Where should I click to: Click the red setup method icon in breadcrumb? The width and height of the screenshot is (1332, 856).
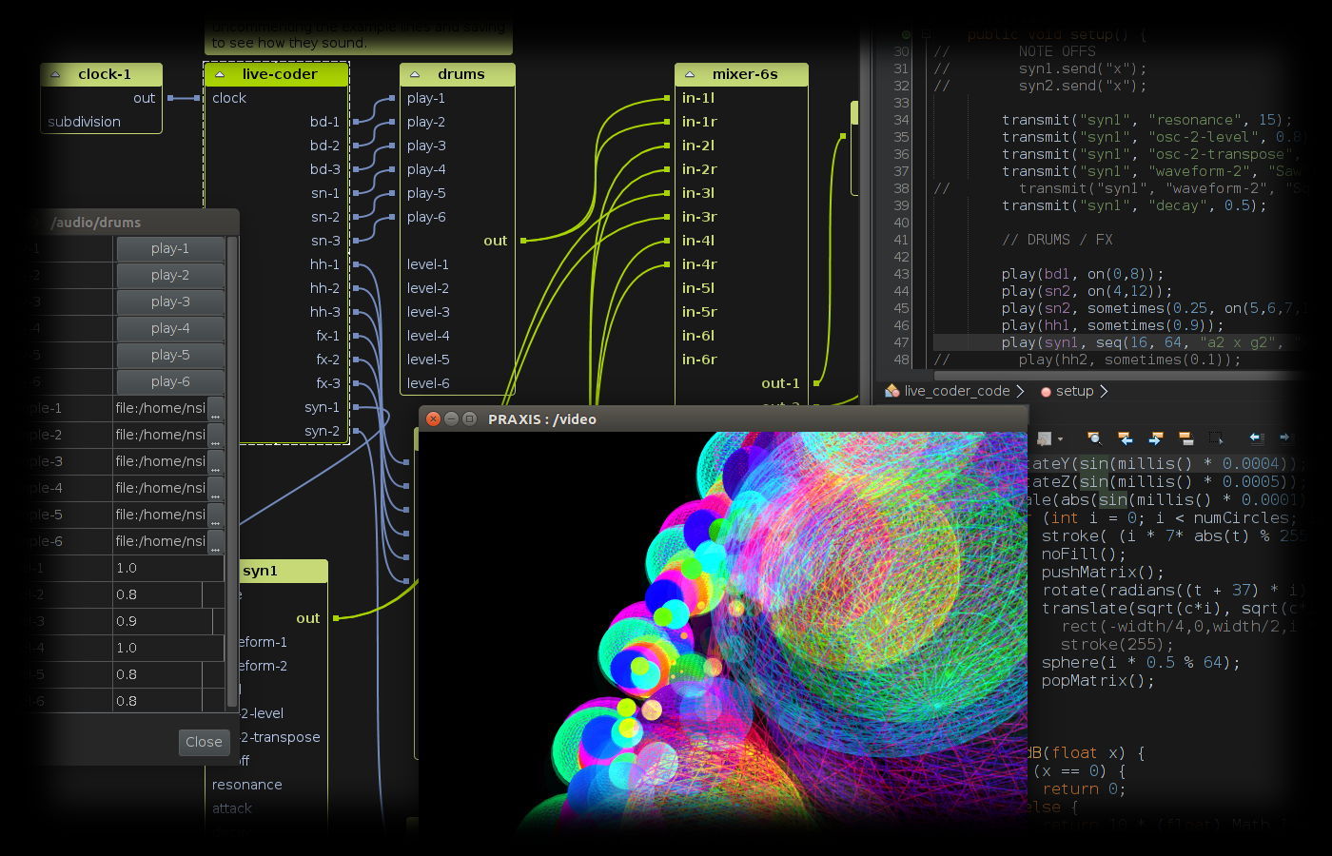1046,392
